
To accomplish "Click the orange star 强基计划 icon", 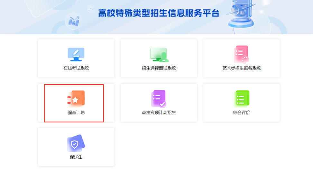I will [76, 99].
